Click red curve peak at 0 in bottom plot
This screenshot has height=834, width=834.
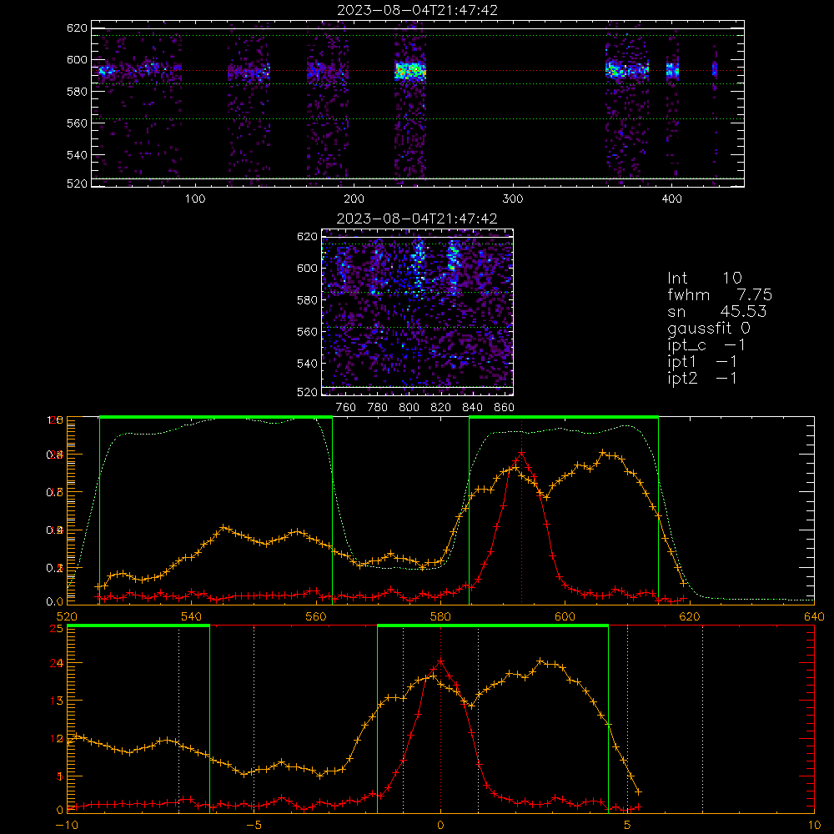[x=440, y=661]
